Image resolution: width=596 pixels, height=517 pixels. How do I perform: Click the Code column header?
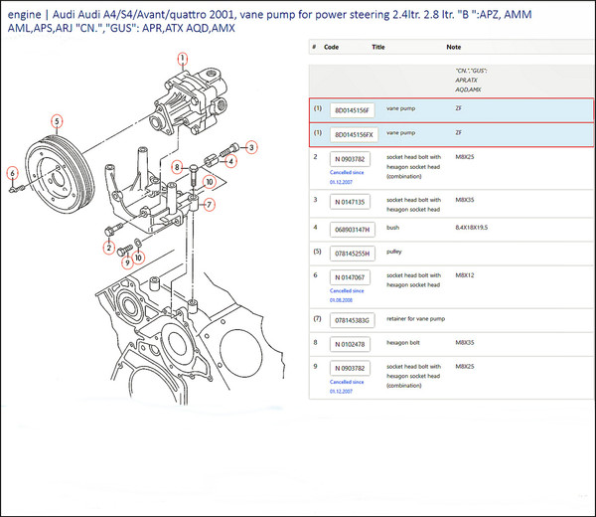[332, 47]
